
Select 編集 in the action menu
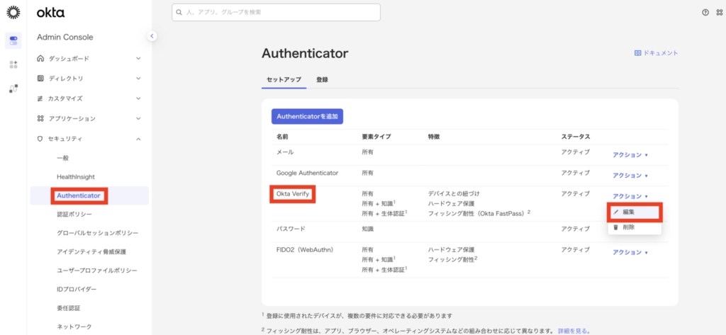635,212
